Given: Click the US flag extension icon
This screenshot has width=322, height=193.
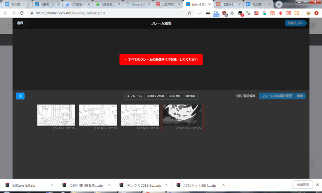Looking at the screenshot, I should pos(256,13).
